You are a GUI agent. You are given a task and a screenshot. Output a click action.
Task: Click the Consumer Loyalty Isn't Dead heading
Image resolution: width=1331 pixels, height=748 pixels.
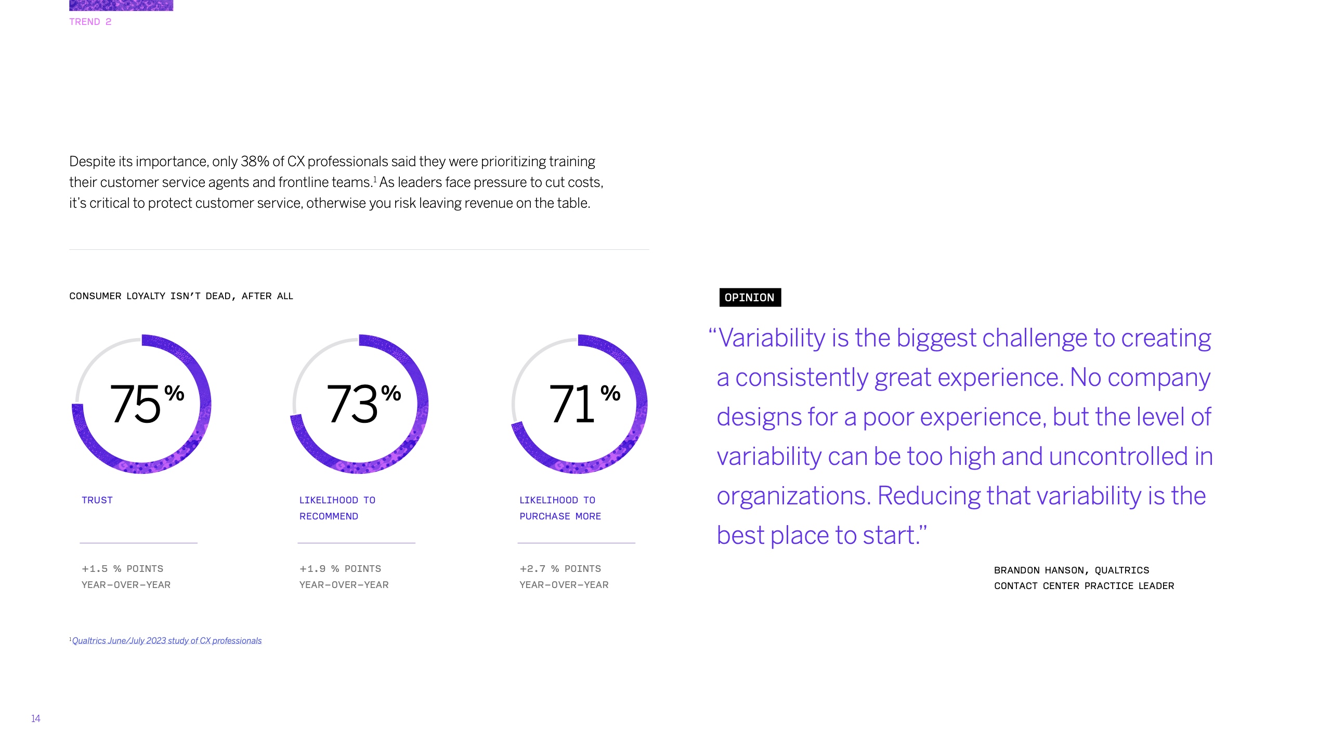(x=181, y=296)
